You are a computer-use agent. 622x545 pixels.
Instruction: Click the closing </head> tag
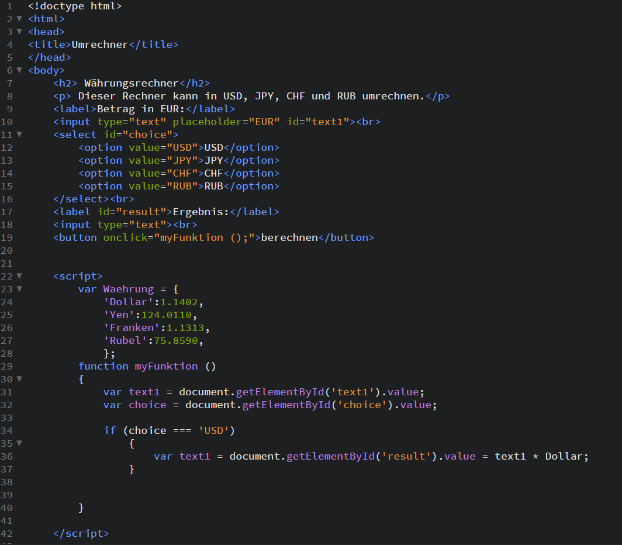tap(50, 57)
